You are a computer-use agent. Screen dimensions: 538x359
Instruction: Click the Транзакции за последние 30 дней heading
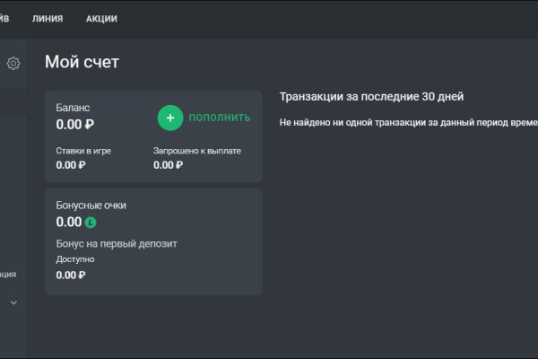click(x=371, y=97)
